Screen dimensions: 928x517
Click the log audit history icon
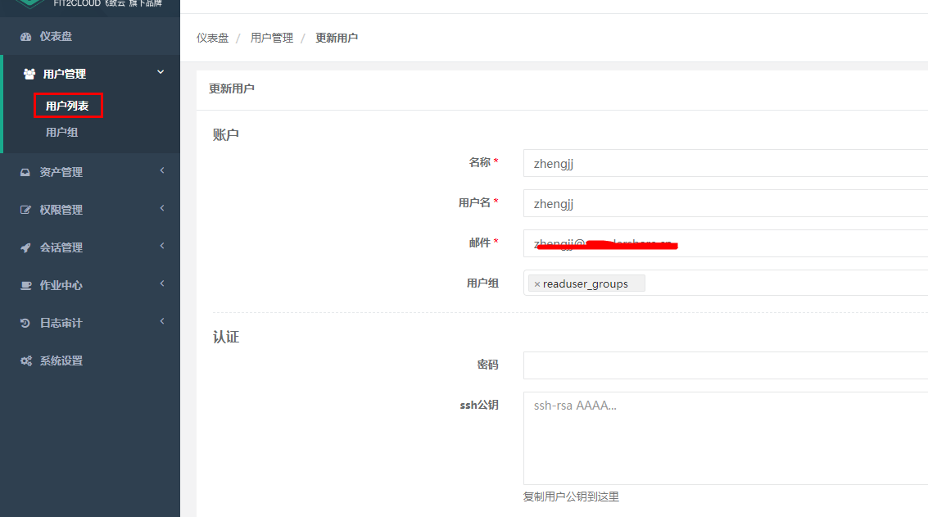click(25, 323)
